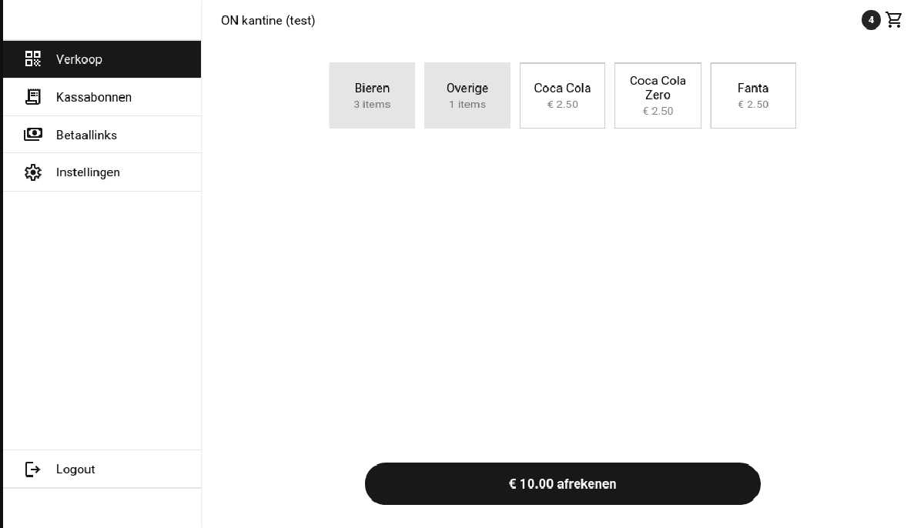
Task: Select Betaallinks from the sidebar
Action: tap(86, 135)
